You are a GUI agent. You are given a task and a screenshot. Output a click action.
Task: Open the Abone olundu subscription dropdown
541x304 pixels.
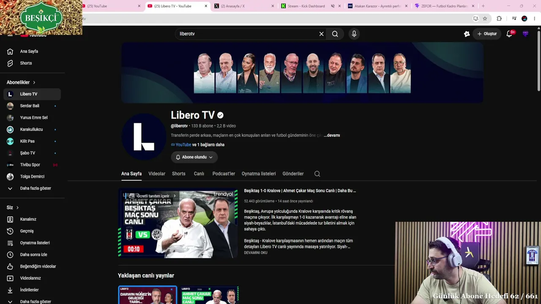(194, 157)
